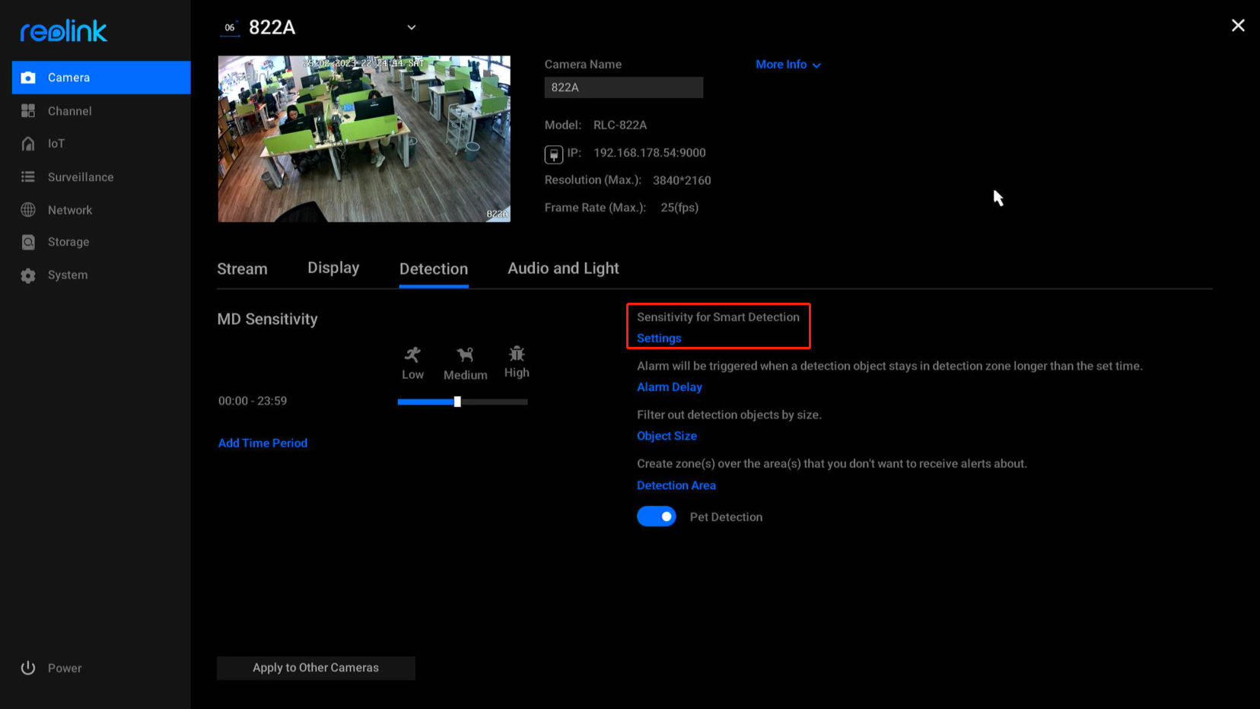Click the channel 06 badge icon
This screenshot has height=709, width=1260.
230,28
